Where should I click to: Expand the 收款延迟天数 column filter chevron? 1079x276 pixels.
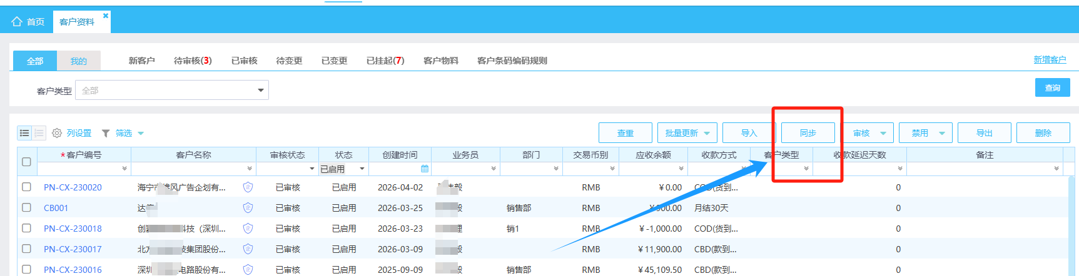click(900, 169)
